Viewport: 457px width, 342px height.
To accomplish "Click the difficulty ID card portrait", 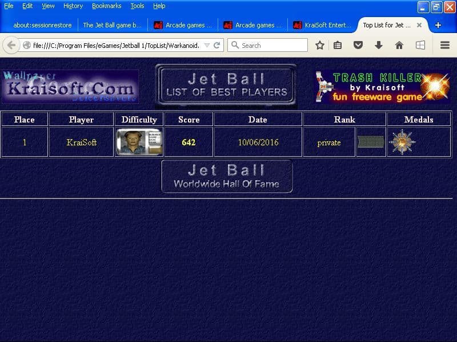I will (x=139, y=142).
